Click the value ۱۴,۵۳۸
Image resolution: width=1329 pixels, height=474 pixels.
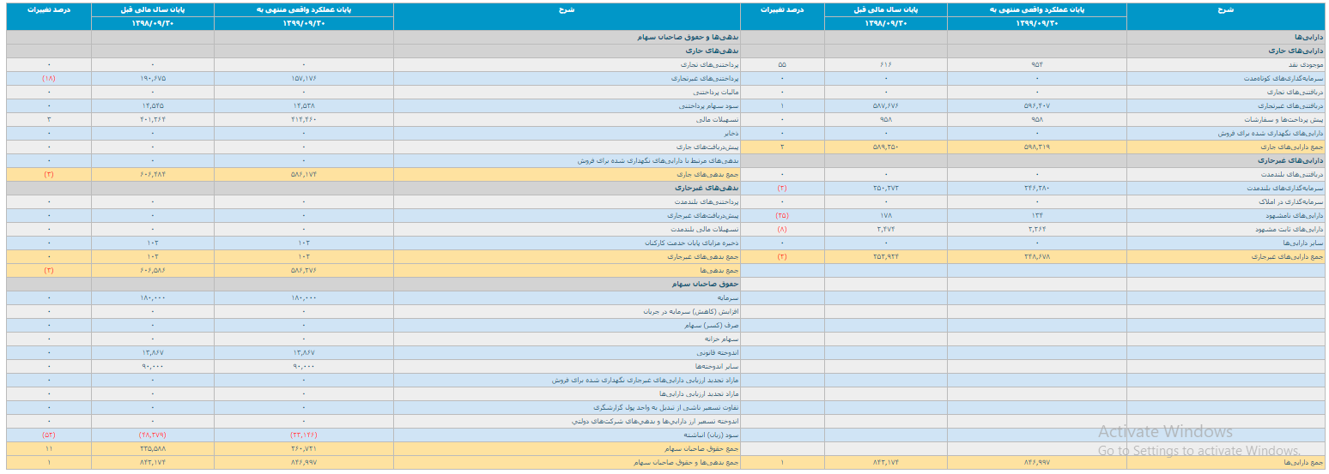tap(304, 105)
